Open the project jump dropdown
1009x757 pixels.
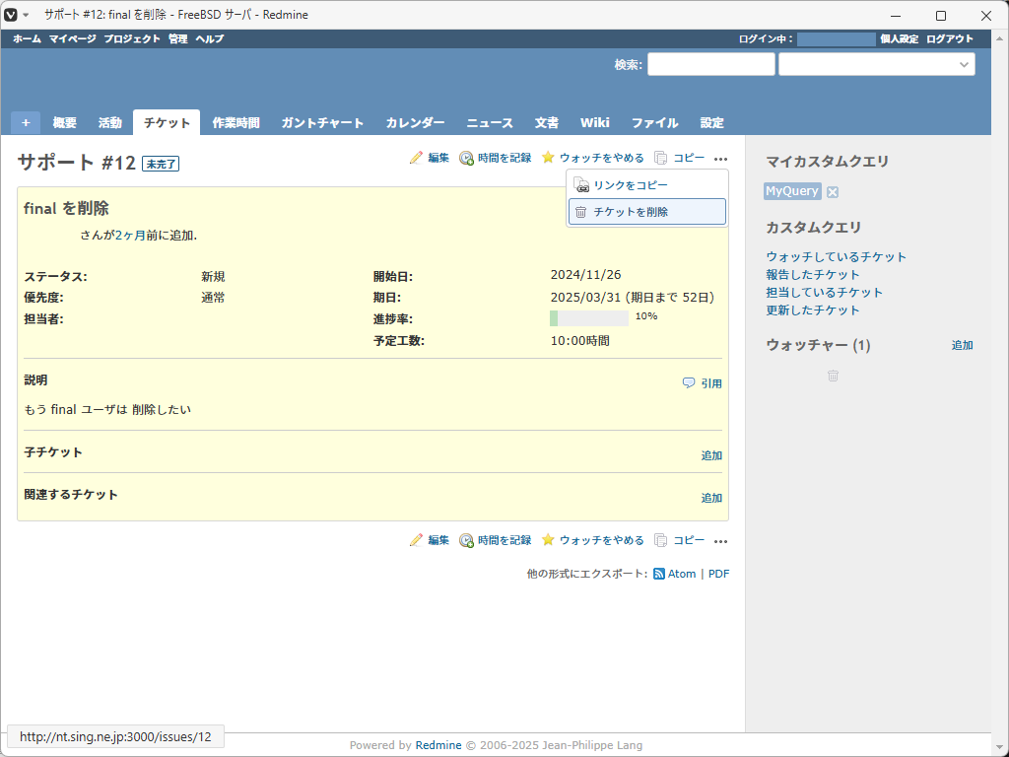click(876, 64)
